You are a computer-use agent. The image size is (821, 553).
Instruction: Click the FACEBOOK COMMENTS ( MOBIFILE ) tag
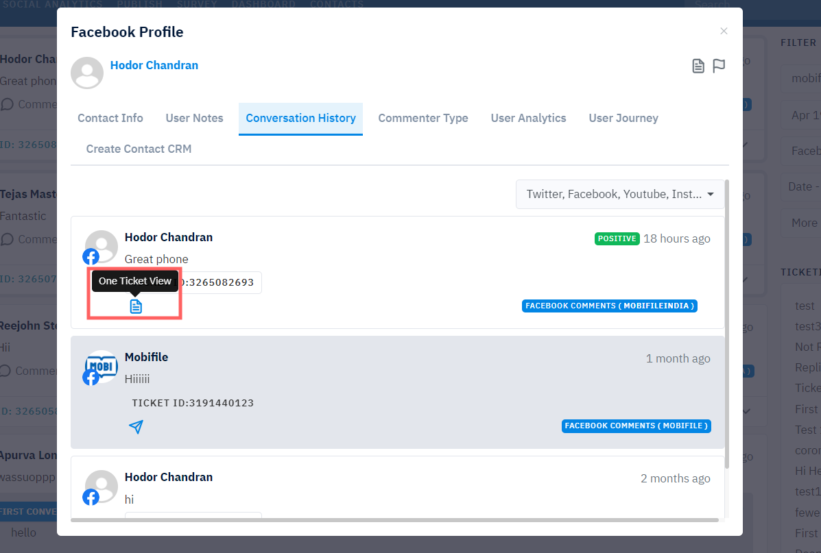coord(636,426)
